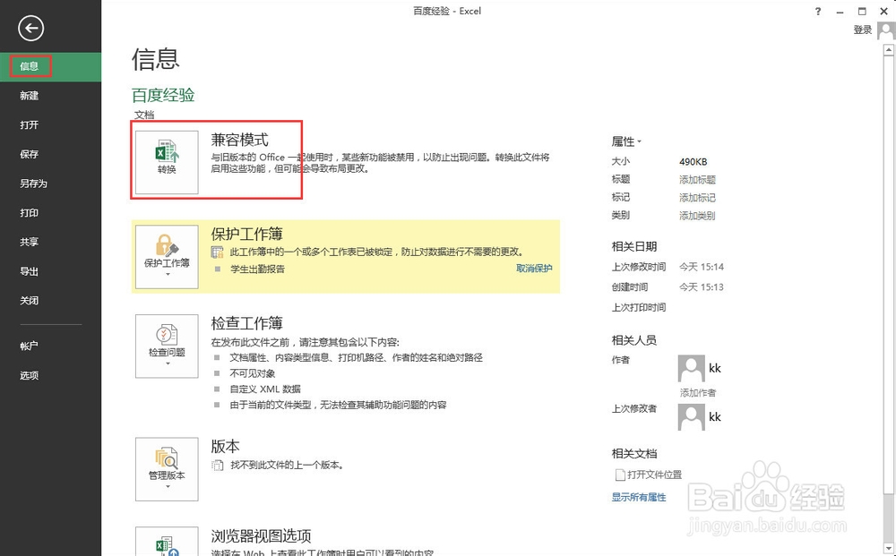Click the 百度经验 document name
This screenshot has width=896, height=556.
coord(163,95)
